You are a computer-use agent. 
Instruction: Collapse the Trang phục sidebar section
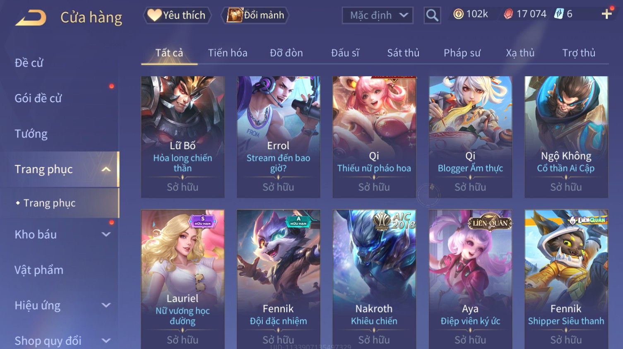(106, 169)
